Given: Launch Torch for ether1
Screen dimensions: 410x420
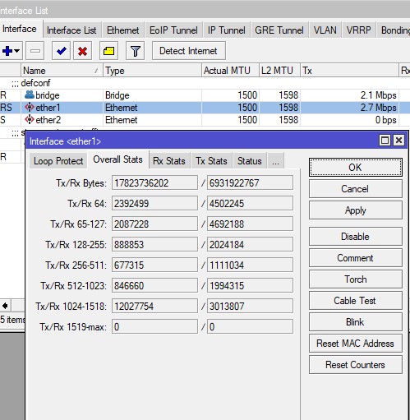Looking at the screenshot, I should (x=356, y=279).
